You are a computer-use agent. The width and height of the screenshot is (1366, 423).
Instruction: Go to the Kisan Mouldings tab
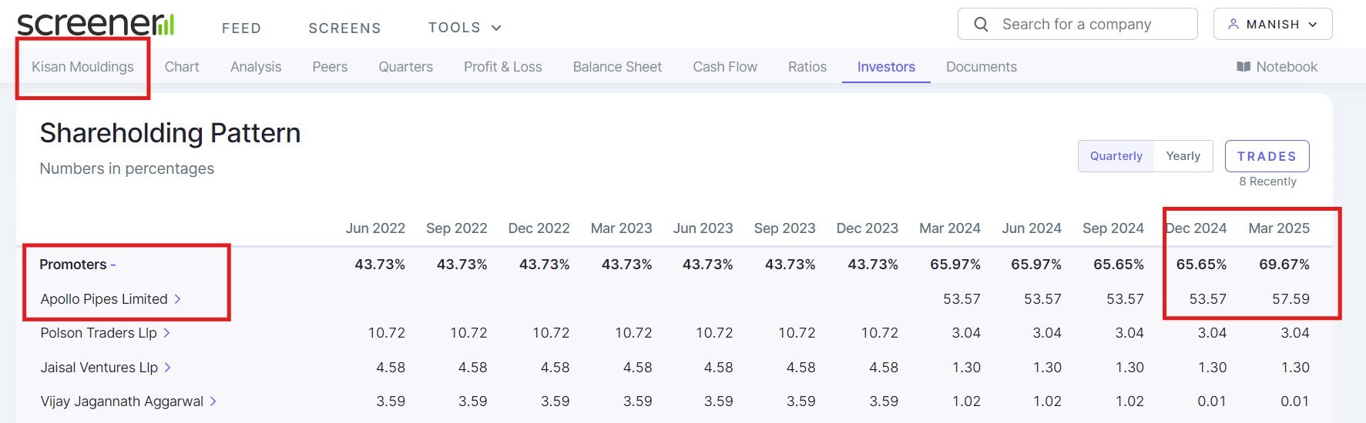point(82,67)
